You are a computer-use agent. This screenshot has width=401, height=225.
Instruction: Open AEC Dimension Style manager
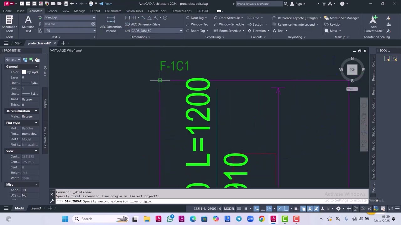tap(143, 24)
